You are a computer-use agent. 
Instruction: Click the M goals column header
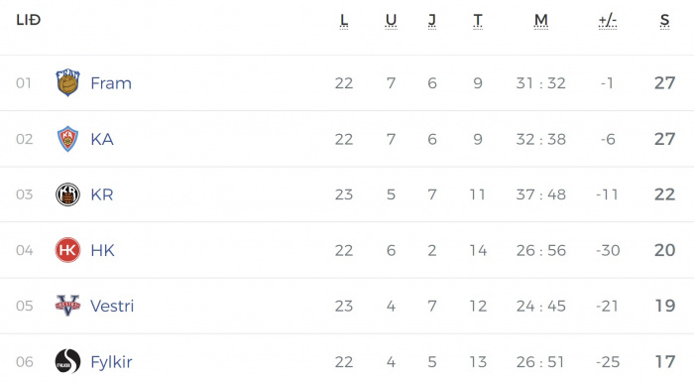coord(541,21)
